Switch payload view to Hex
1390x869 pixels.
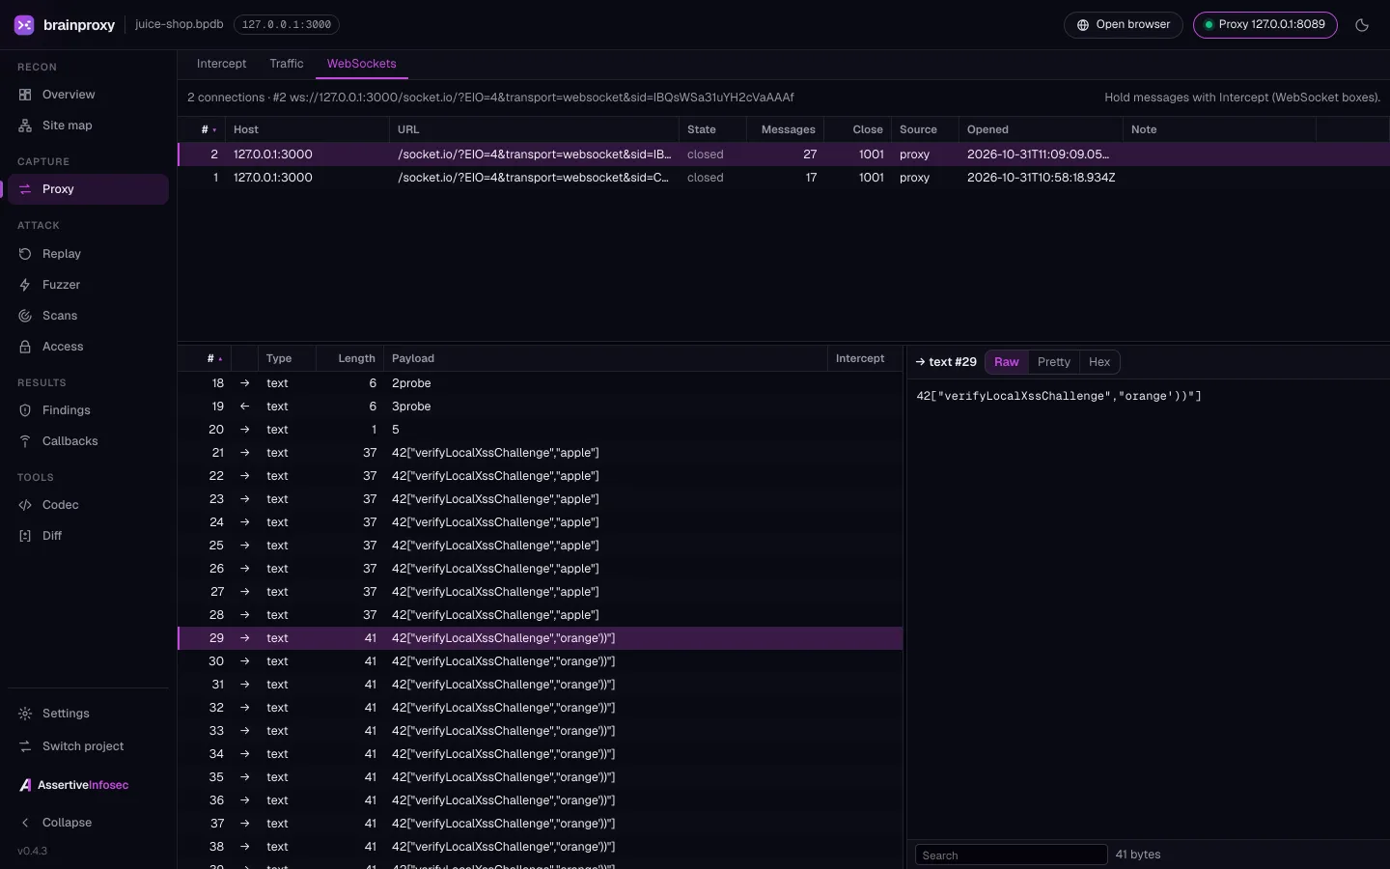click(x=1098, y=362)
